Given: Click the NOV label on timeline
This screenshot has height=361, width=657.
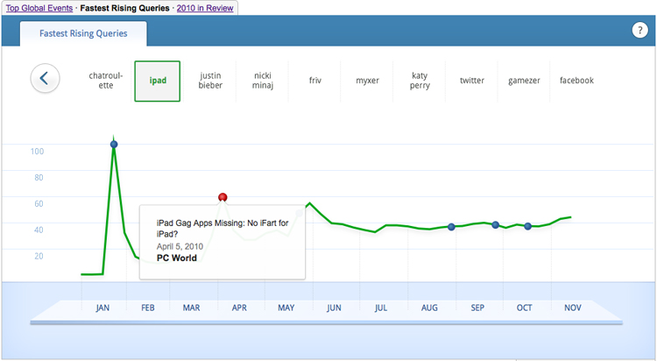Looking at the screenshot, I should tap(572, 308).
